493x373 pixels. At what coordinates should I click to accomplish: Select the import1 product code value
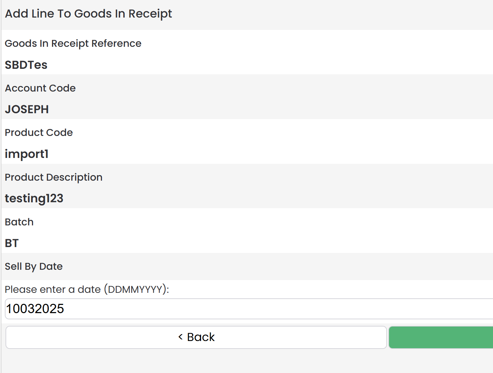coord(27,154)
